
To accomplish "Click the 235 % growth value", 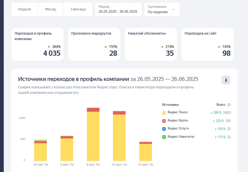I will pyautogui.click(x=219, y=121).
